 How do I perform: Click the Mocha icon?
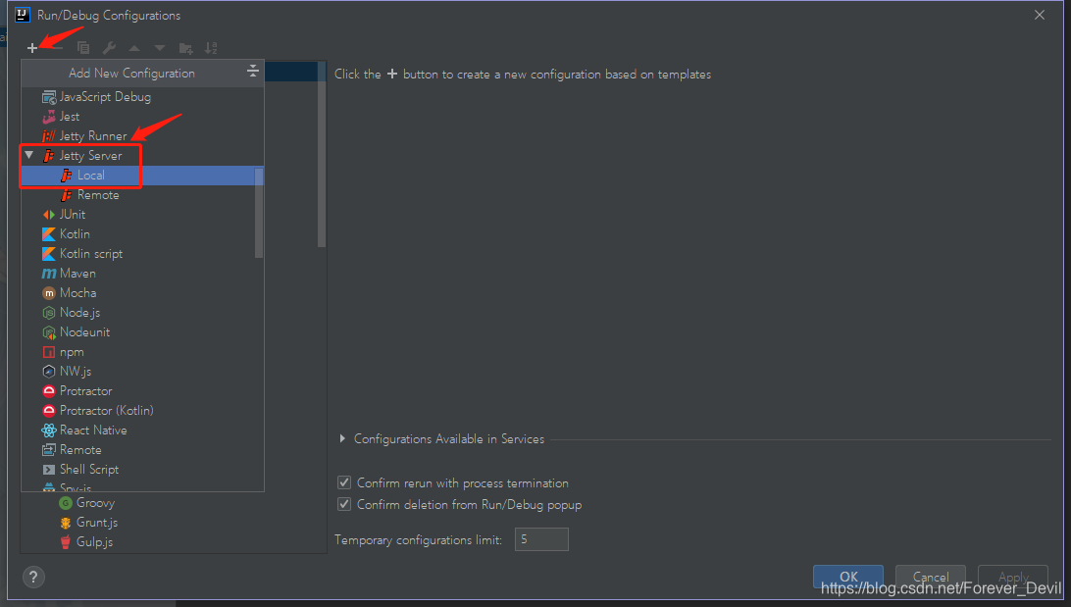click(x=49, y=293)
